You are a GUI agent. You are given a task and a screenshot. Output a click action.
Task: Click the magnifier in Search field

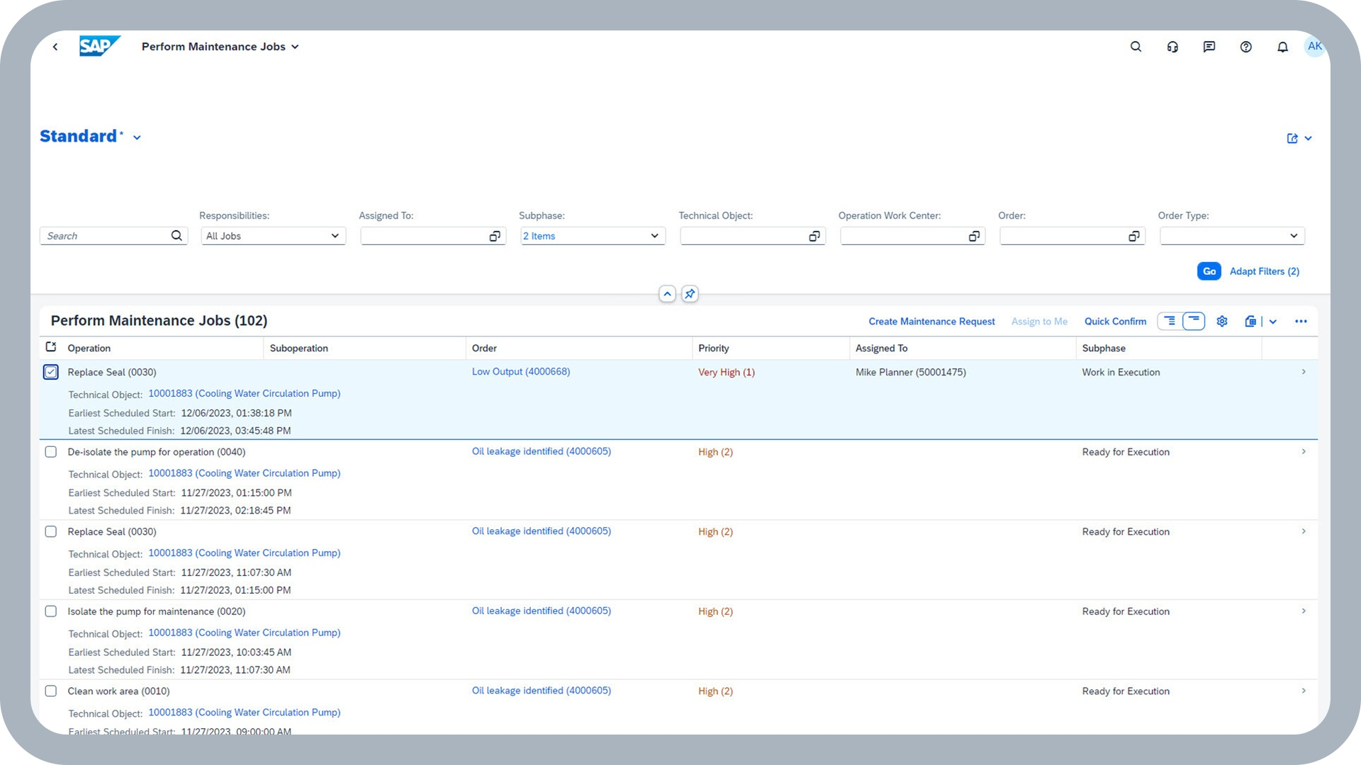(177, 236)
